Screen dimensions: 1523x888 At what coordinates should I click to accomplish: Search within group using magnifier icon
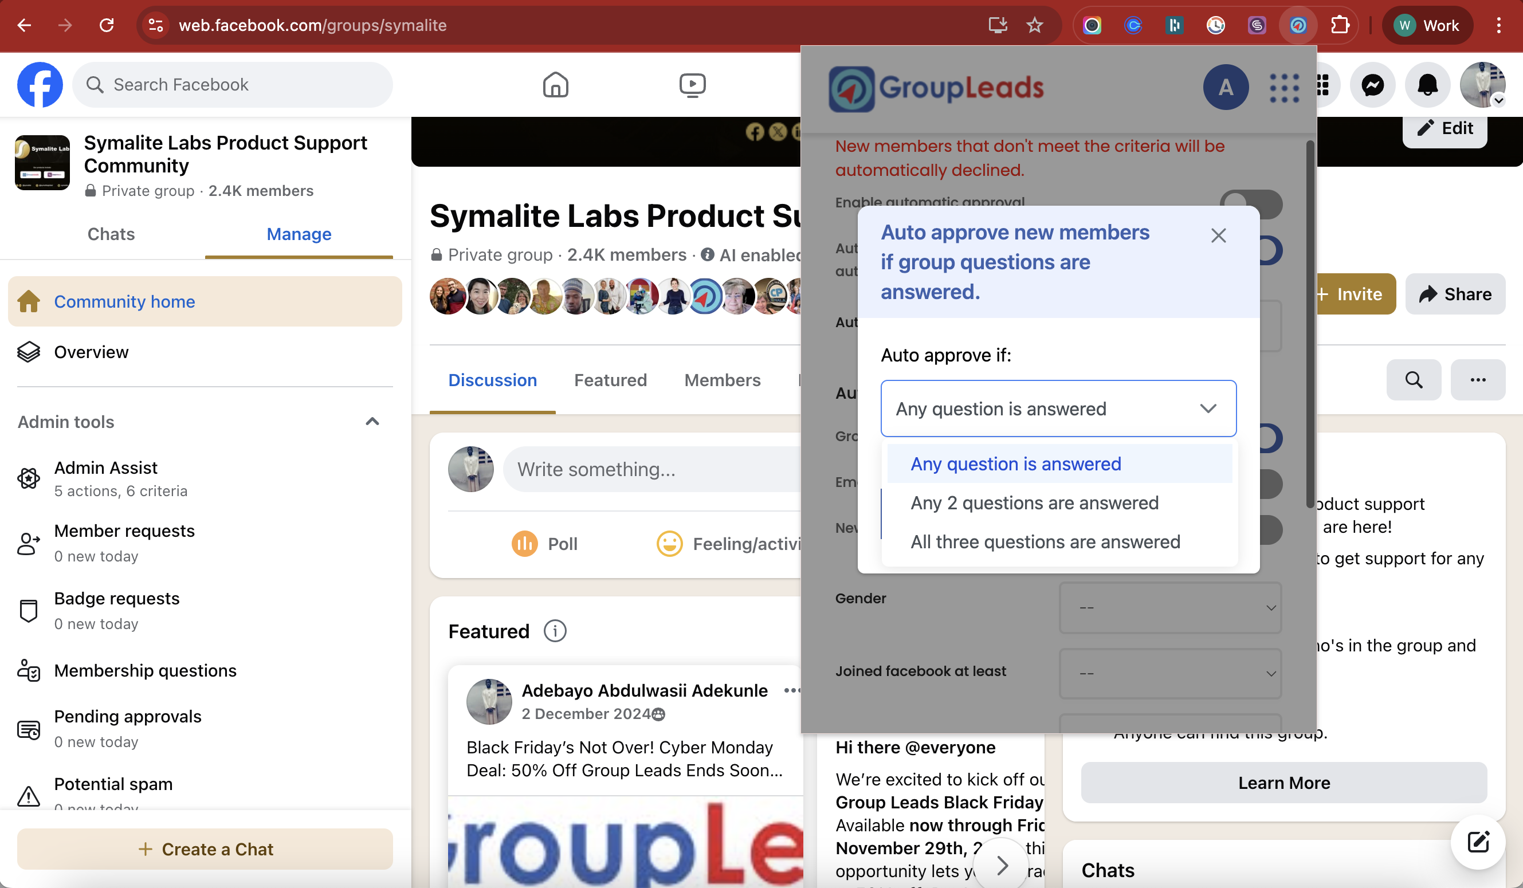click(x=1414, y=380)
